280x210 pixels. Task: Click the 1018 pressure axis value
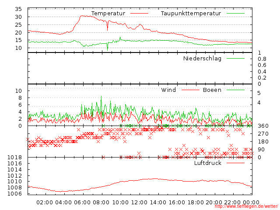[x=14, y=157]
